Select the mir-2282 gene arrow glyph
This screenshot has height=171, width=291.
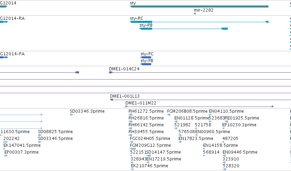pyautogui.click(x=195, y=14)
